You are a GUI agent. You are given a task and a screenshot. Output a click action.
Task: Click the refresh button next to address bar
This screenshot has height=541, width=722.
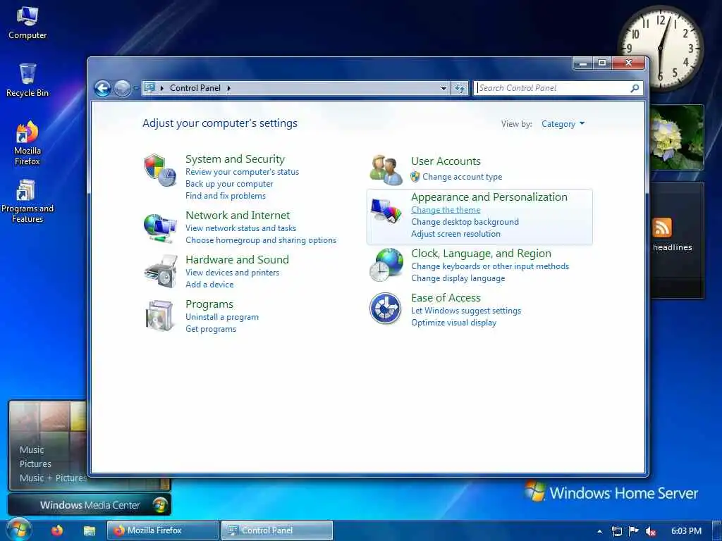(460, 88)
